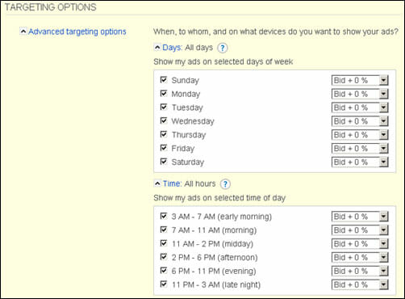Collapse the Days section arrow

pyautogui.click(x=157, y=48)
